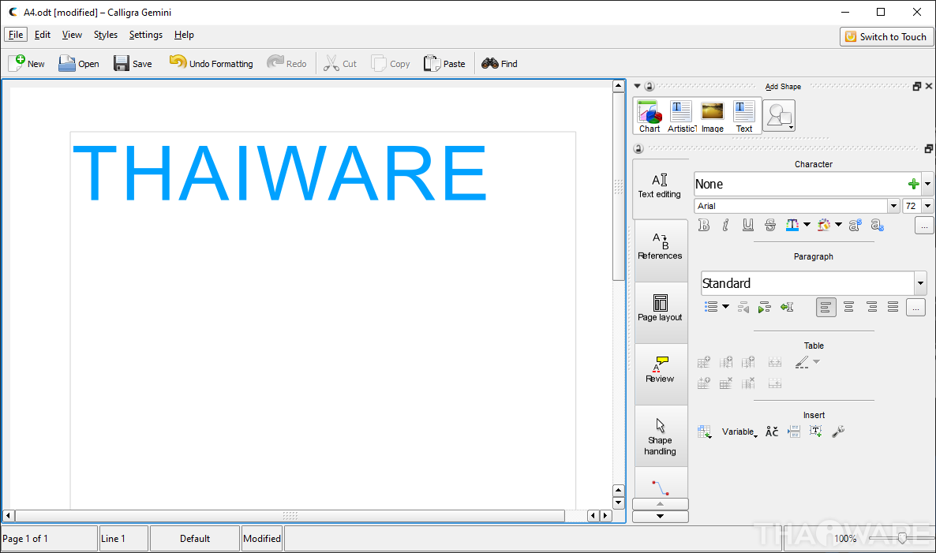This screenshot has height=553, width=936.
Task: Adjust the zoom slider handle
Action: coord(902,539)
